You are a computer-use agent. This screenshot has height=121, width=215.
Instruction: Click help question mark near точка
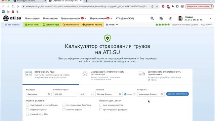(134, 94)
